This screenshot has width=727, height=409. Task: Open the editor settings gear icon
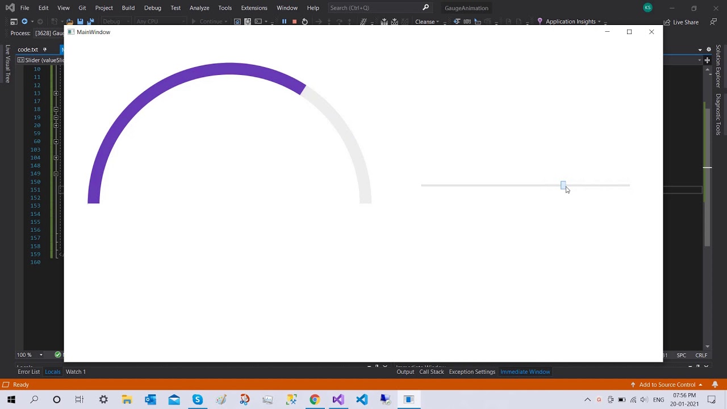coord(709,49)
